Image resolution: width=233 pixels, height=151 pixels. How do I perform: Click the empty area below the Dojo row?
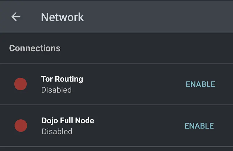116,149
